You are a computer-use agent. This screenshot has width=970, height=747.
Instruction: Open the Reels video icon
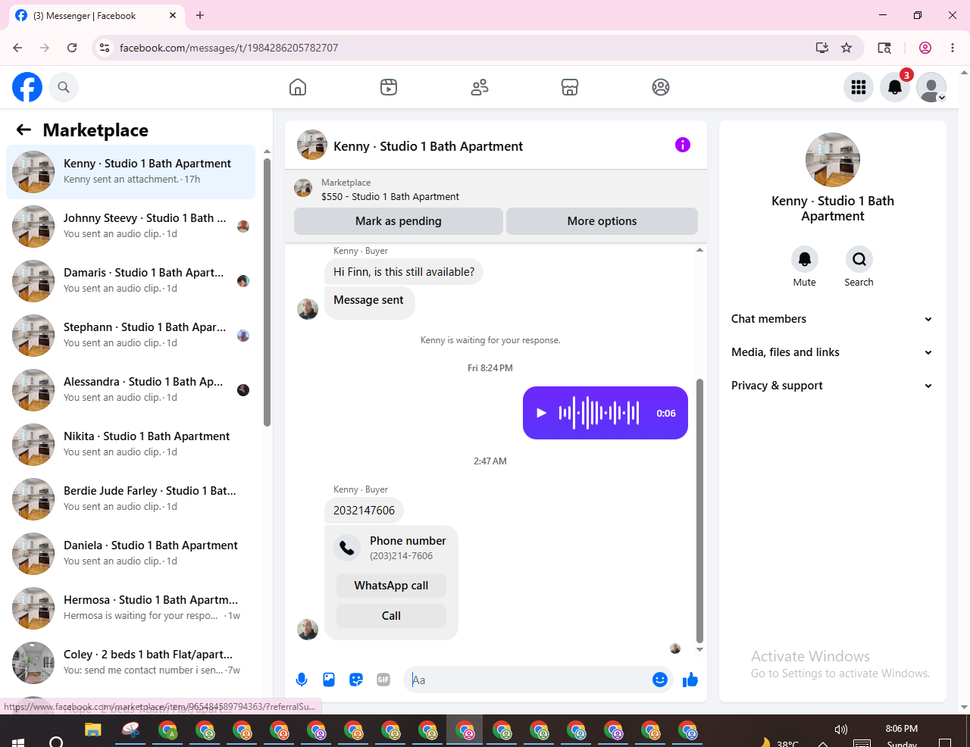click(389, 87)
